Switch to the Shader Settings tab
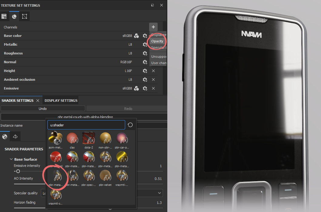 (x=17, y=100)
